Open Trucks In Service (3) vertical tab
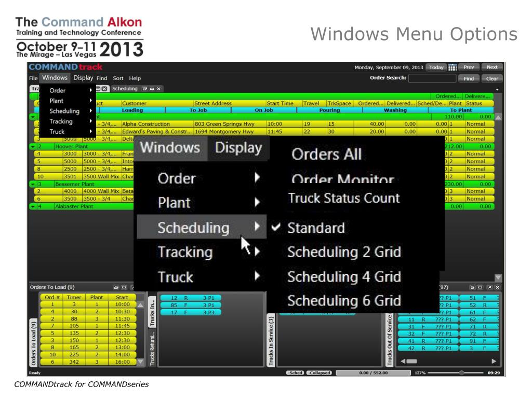The height and width of the screenshot is (399, 532). coord(271,341)
